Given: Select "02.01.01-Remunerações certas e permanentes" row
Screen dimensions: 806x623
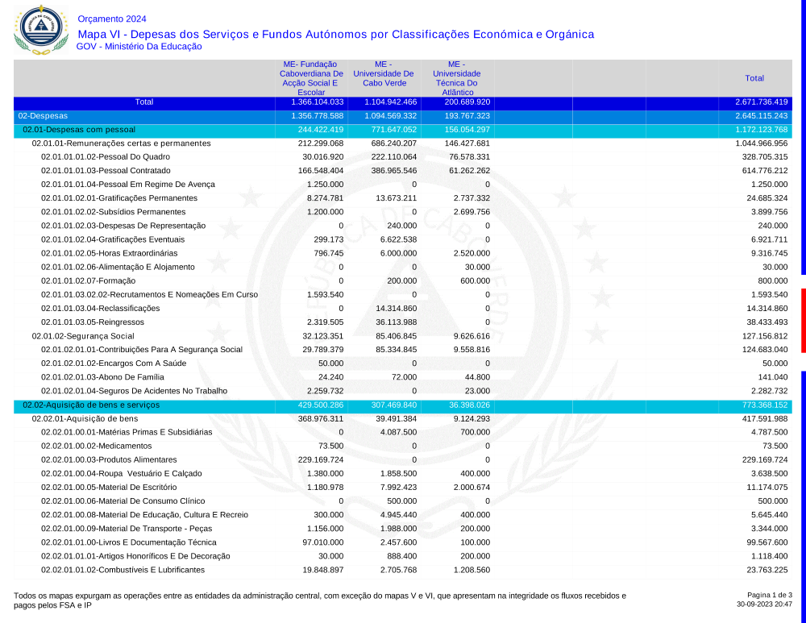Looking at the screenshot, I should pyautogui.click(x=121, y=143).
